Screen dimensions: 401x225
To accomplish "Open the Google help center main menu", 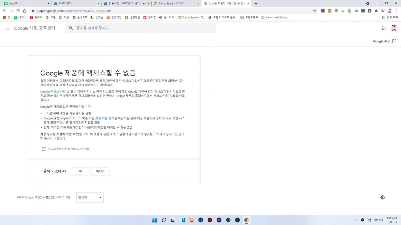I will point(8,28).
